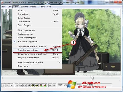This screenshot has height=92, width=123.
Task: Jump to the start of the video
Action: coord(16,85)
